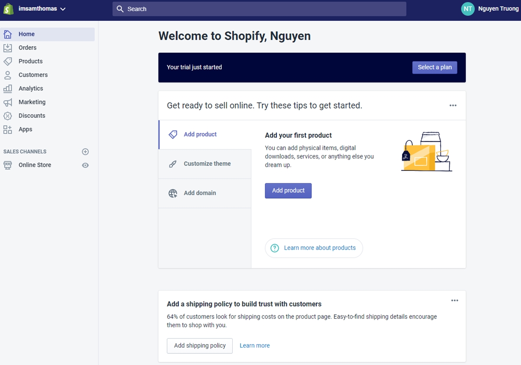Go to Home in sidebar
The height and width of the screenshot is (365, 521).
[47, 34]
